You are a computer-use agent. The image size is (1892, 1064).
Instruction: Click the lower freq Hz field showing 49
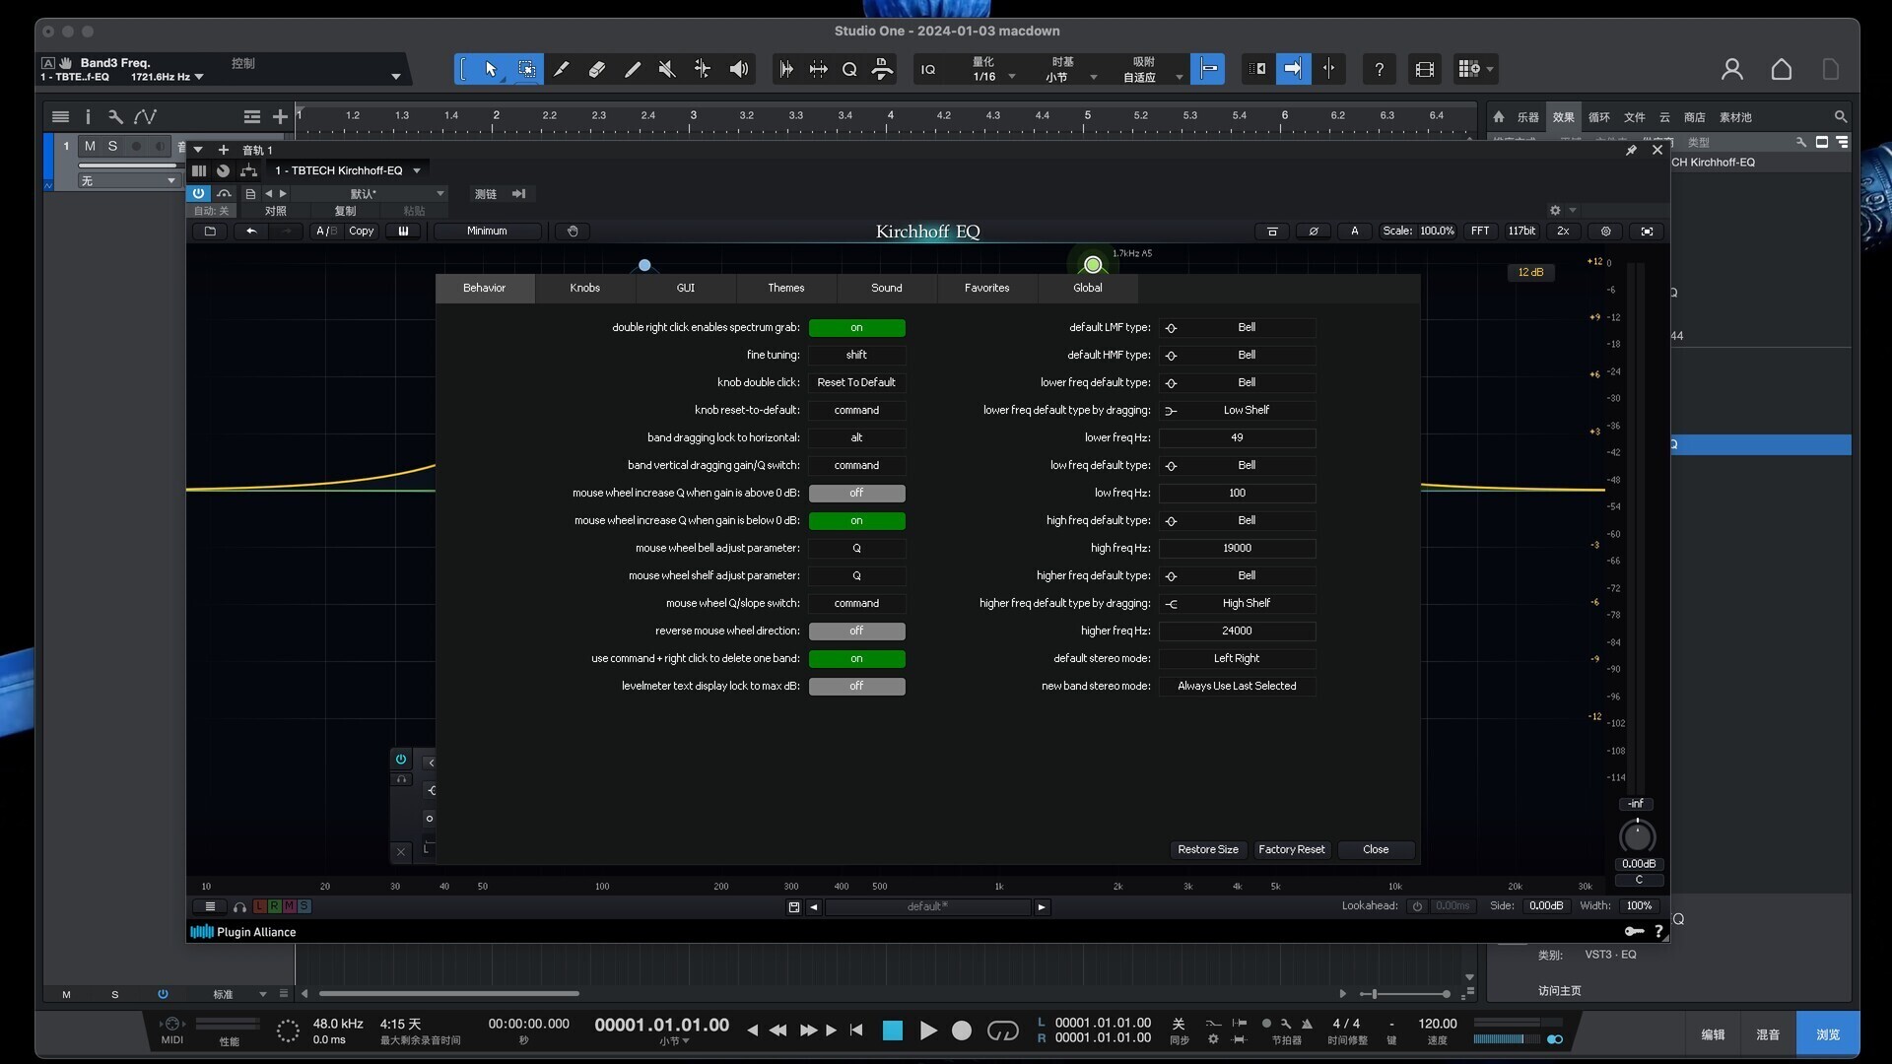1237,438
